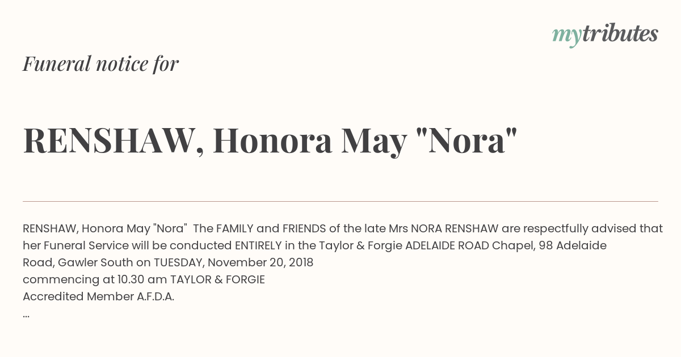
Task: Click "Mrs NORA RENSHAW" in the notice
Action: [x=444, y=228]
